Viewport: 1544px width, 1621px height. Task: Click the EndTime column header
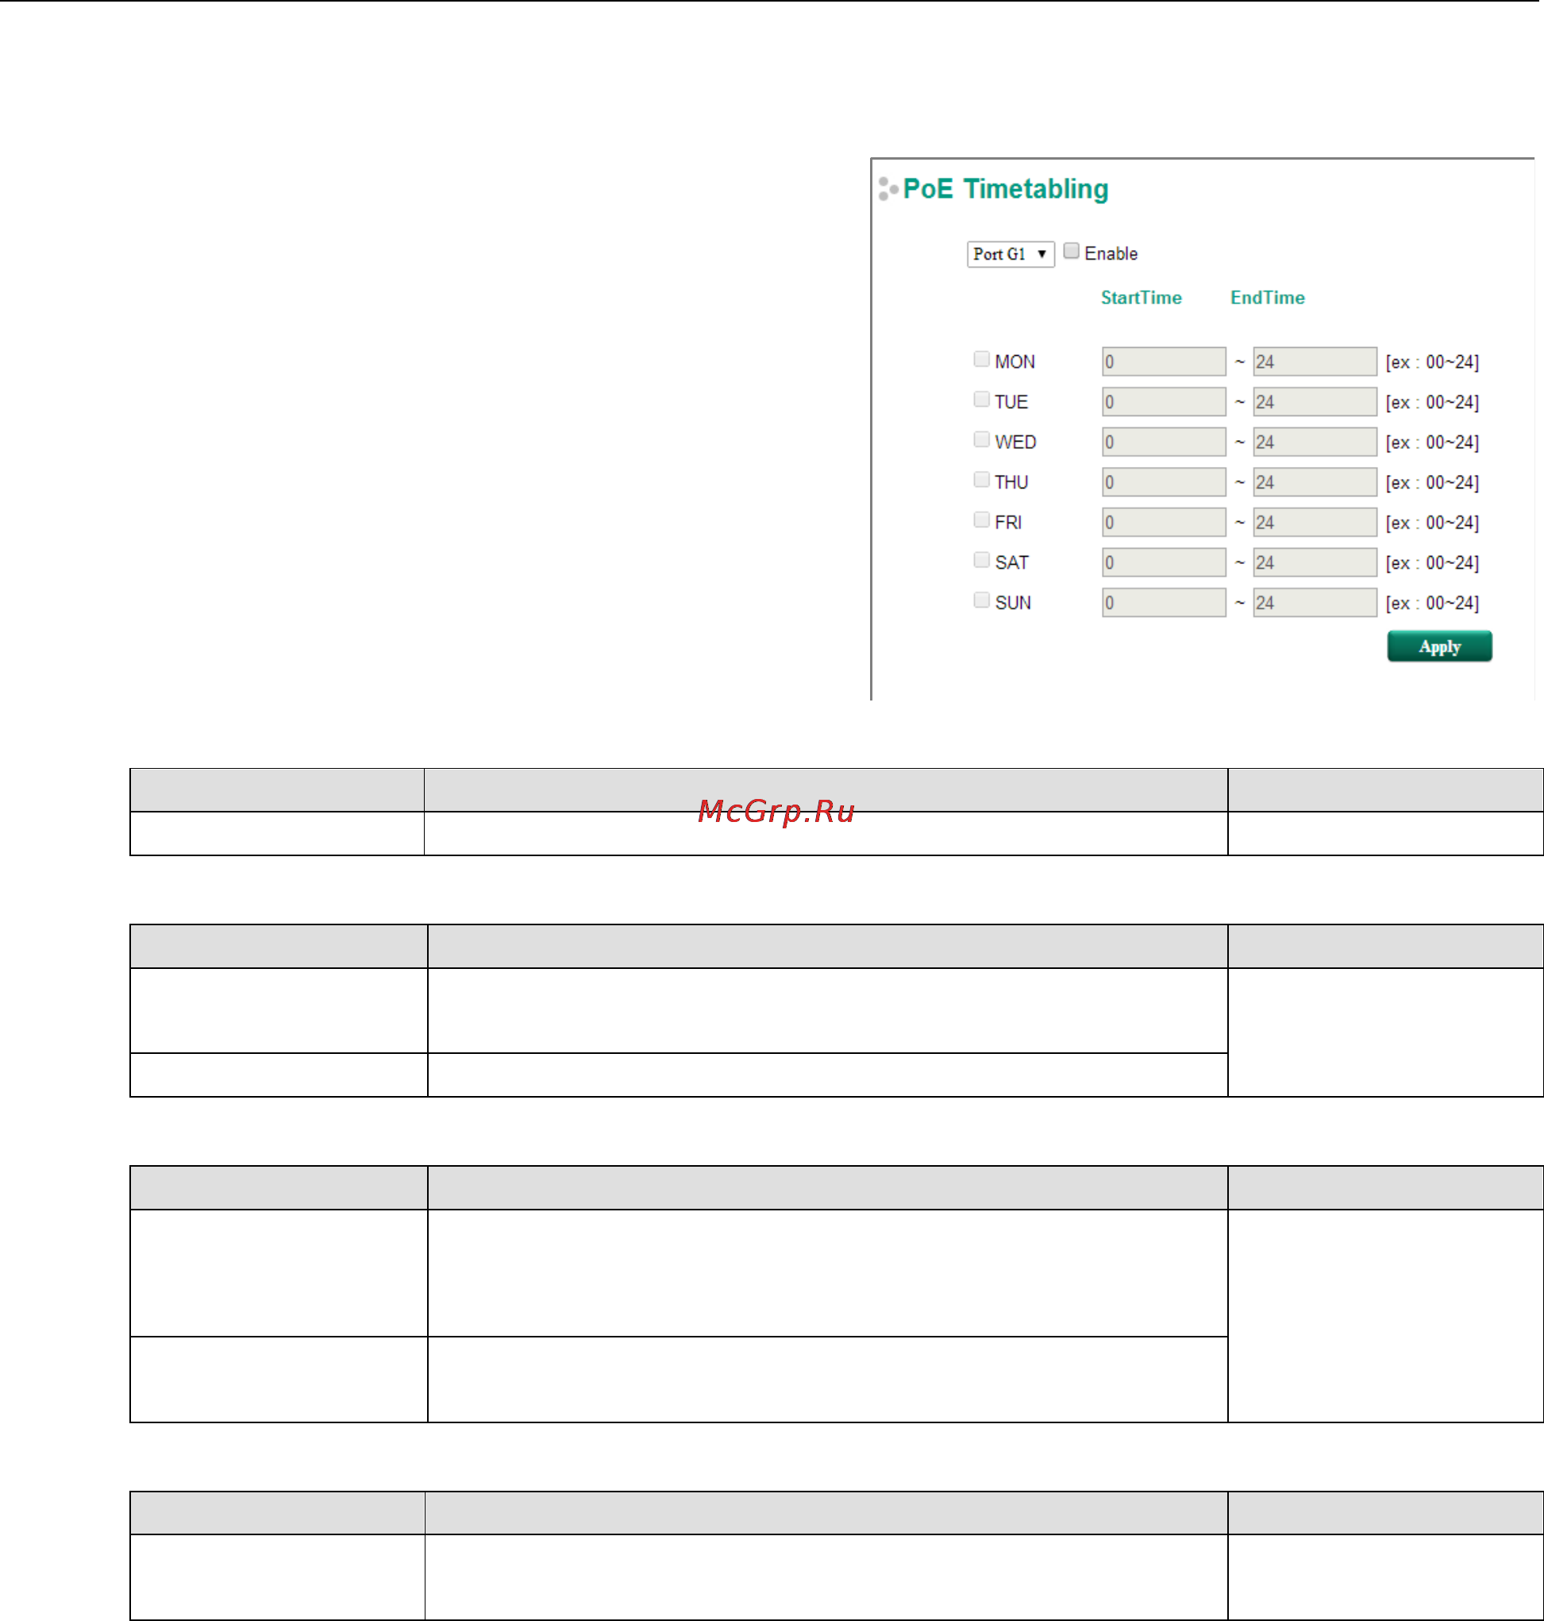[x=1268, y=298]
